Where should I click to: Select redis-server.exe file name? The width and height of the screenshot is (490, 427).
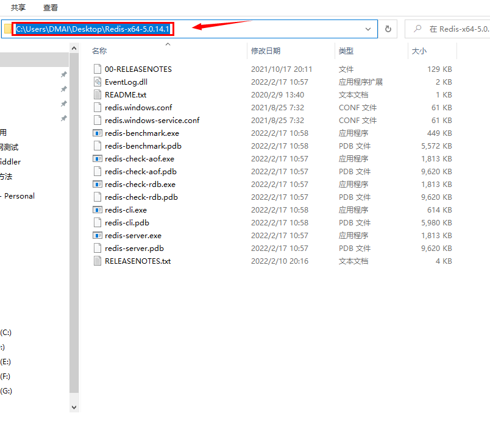[133, 236]
